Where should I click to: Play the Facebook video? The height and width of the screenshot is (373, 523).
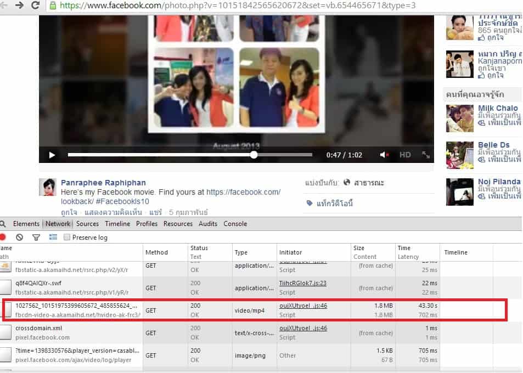click(x=52, y=155)
